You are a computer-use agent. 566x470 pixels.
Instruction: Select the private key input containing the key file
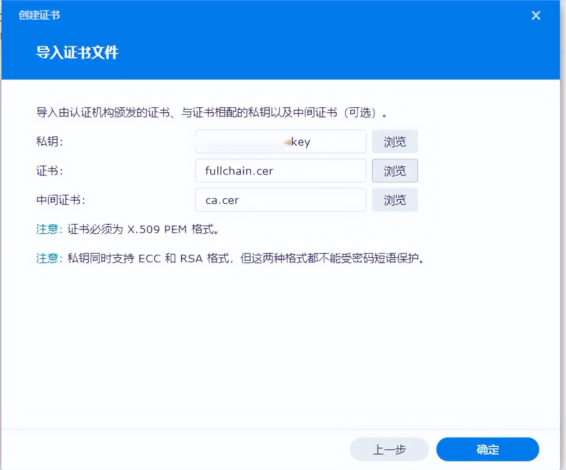coord(280,142)
